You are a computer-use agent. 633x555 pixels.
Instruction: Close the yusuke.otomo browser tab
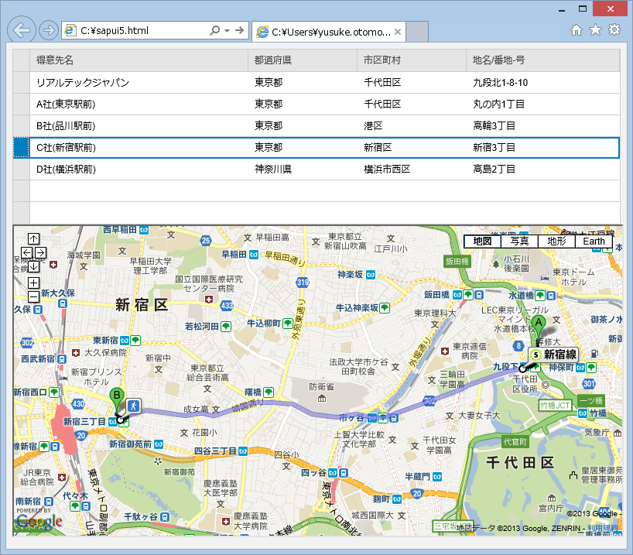tap(398, 32)
